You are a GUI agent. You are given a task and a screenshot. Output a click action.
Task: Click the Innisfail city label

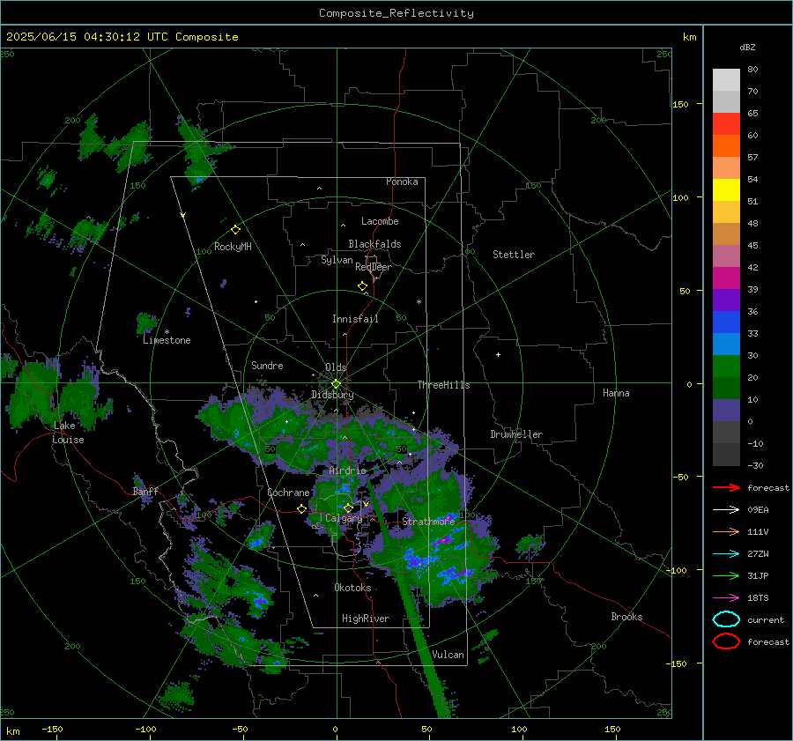coord(355,319)
